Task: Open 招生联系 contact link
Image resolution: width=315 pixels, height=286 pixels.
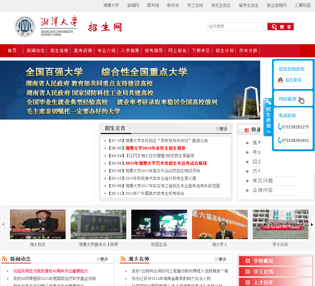Action: pos(293,80)
